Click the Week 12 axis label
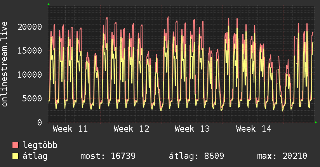Viewport: 320px width, 167px height. click(131, 129)
